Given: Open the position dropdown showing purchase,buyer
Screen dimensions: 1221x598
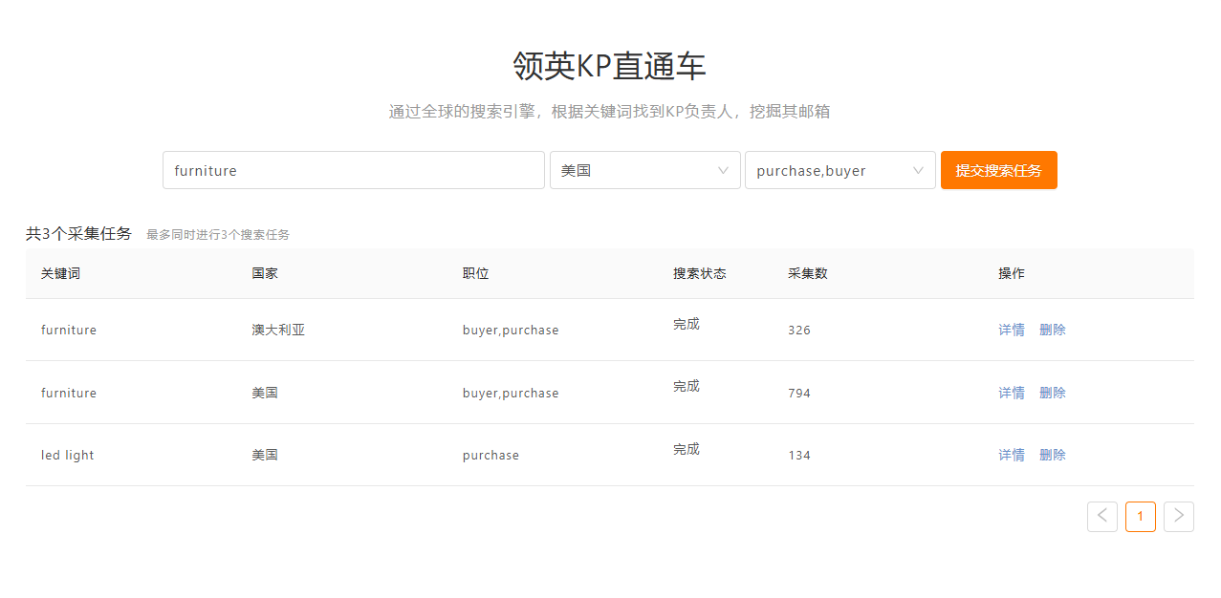Looking at the screenshot, I should click(x=839, y=170).
